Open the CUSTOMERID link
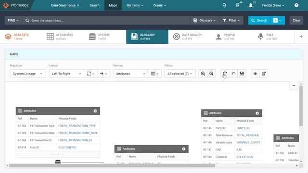This screenshot has height=173, width=308. click(67, 148)
